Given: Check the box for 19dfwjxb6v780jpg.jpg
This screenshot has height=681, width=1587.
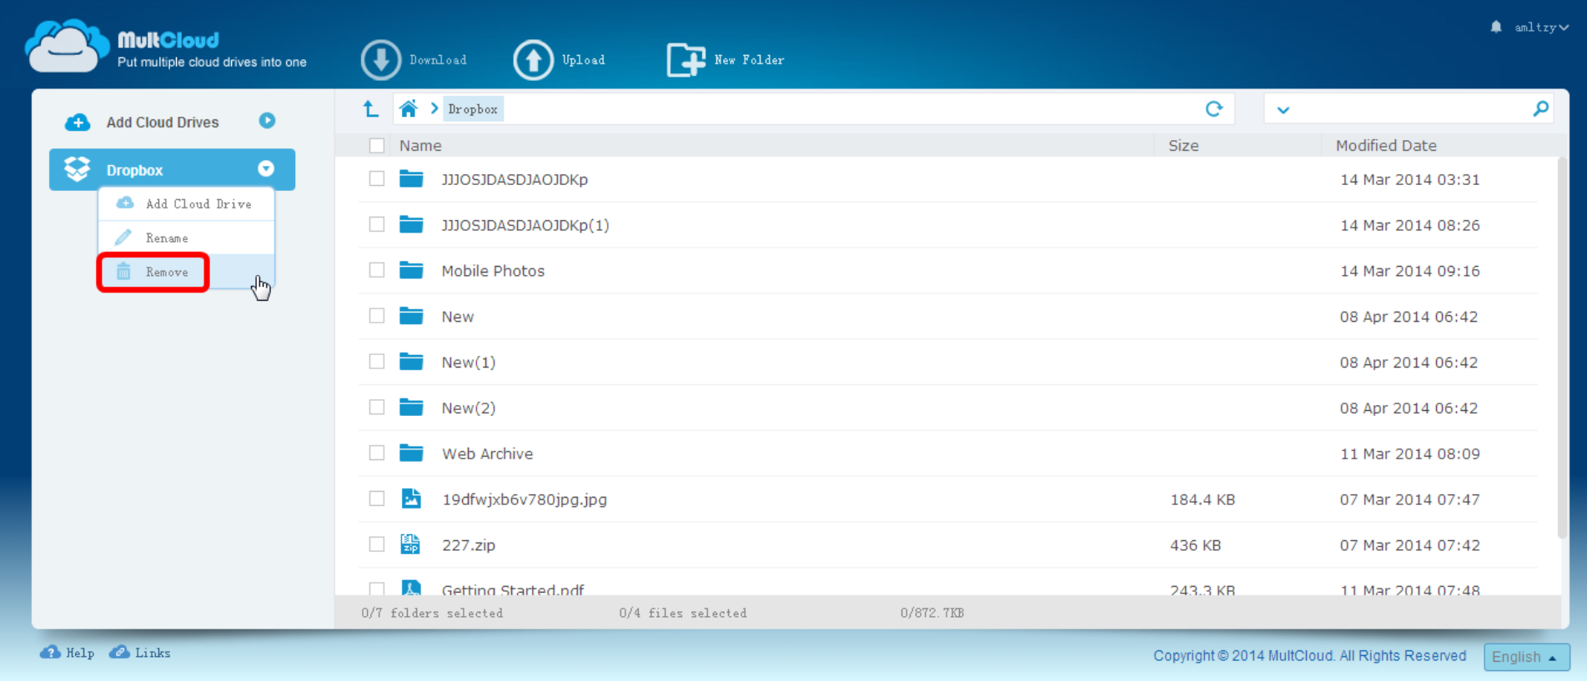Looking at the screenshot, I should (377, 498).
